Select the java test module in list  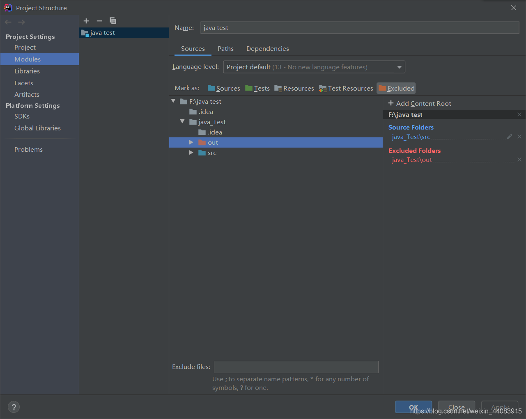coord(124,33)
